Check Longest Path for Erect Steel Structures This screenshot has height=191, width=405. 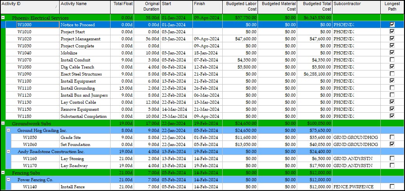point(392,74)
